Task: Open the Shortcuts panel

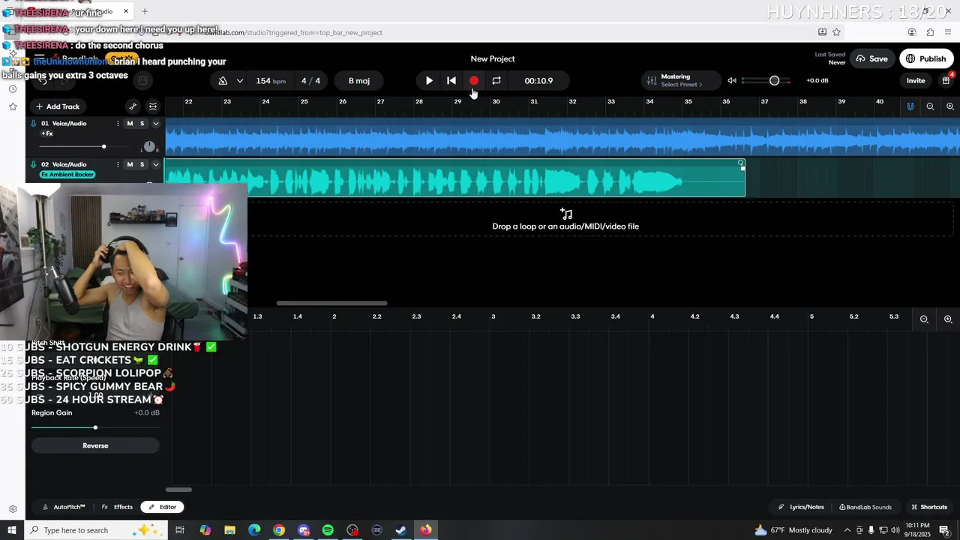Action: pyautogui.click(x=929, y=507)
